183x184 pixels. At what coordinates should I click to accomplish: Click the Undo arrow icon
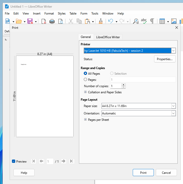pos(110,21)
